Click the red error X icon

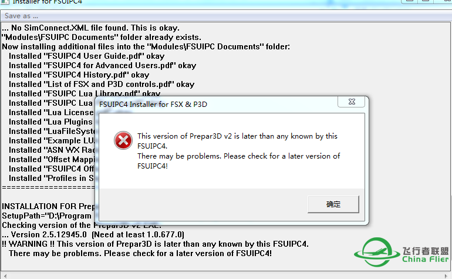(x=123, y=140)
